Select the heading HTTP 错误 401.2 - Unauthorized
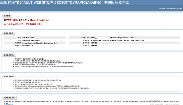 27,20
